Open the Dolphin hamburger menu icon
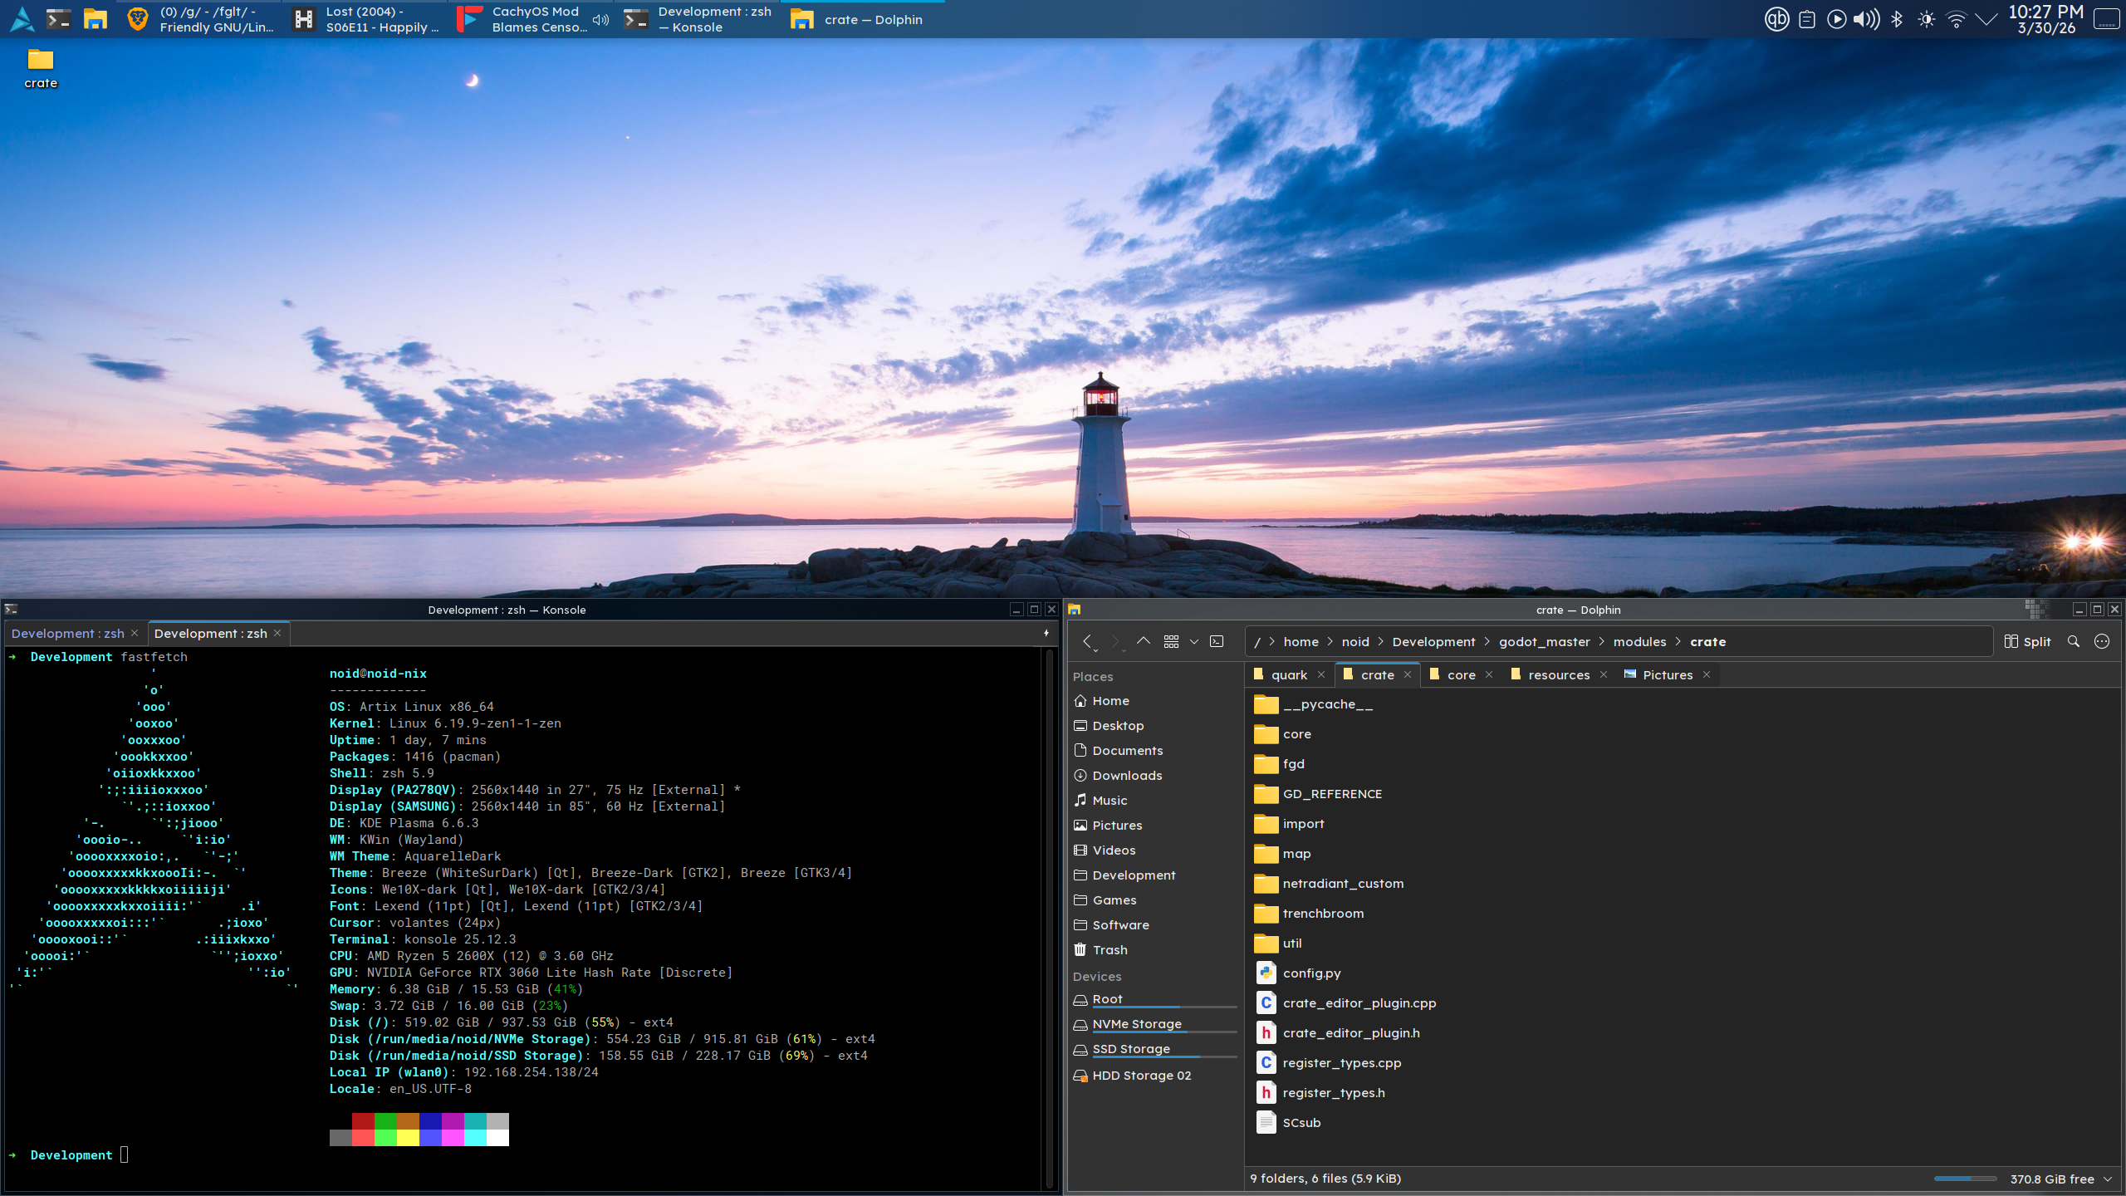The height and width of the screenshot is (1196, 2126). [2102, 641]
